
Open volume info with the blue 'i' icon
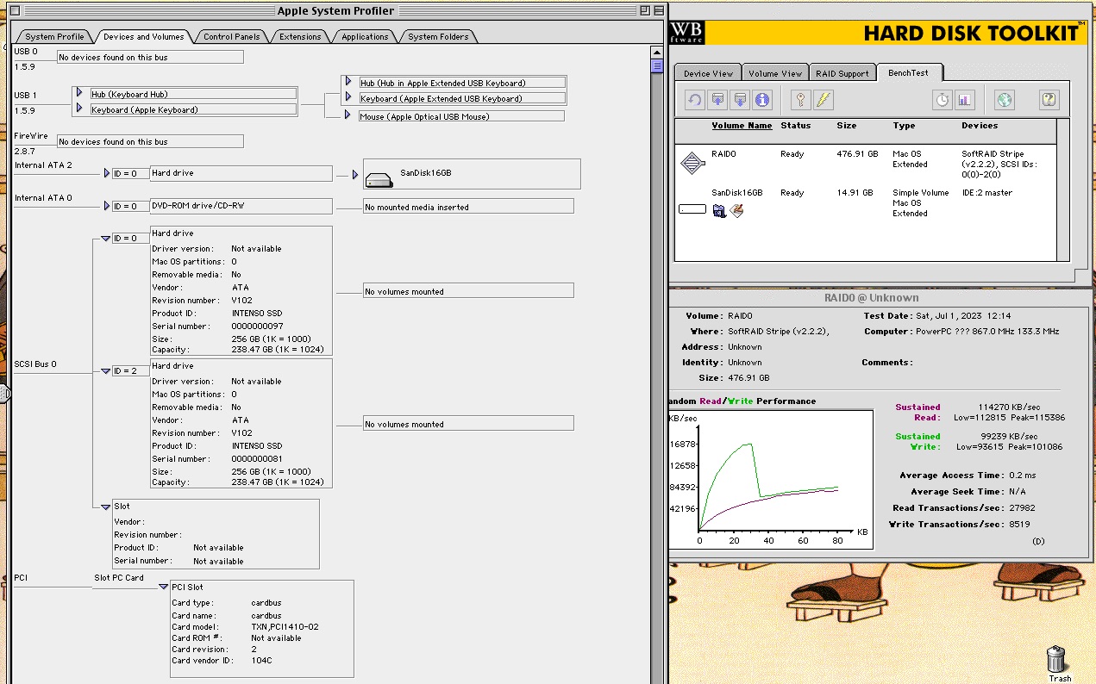(x=762, y=100)
